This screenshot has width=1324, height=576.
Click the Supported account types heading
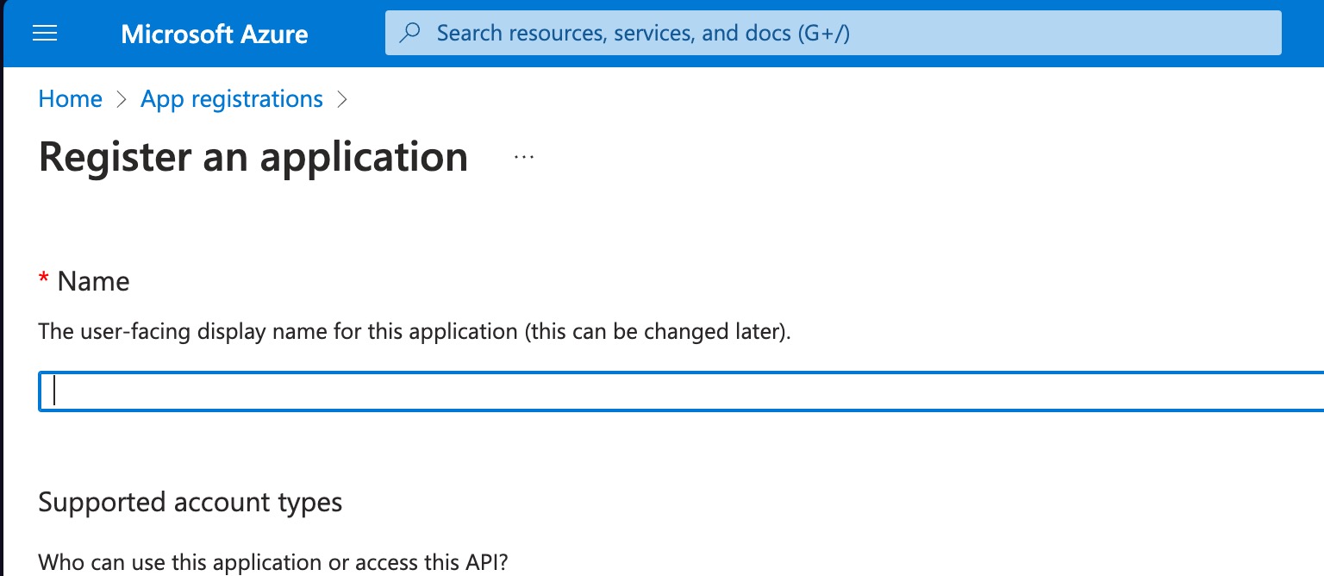point(190,502)
